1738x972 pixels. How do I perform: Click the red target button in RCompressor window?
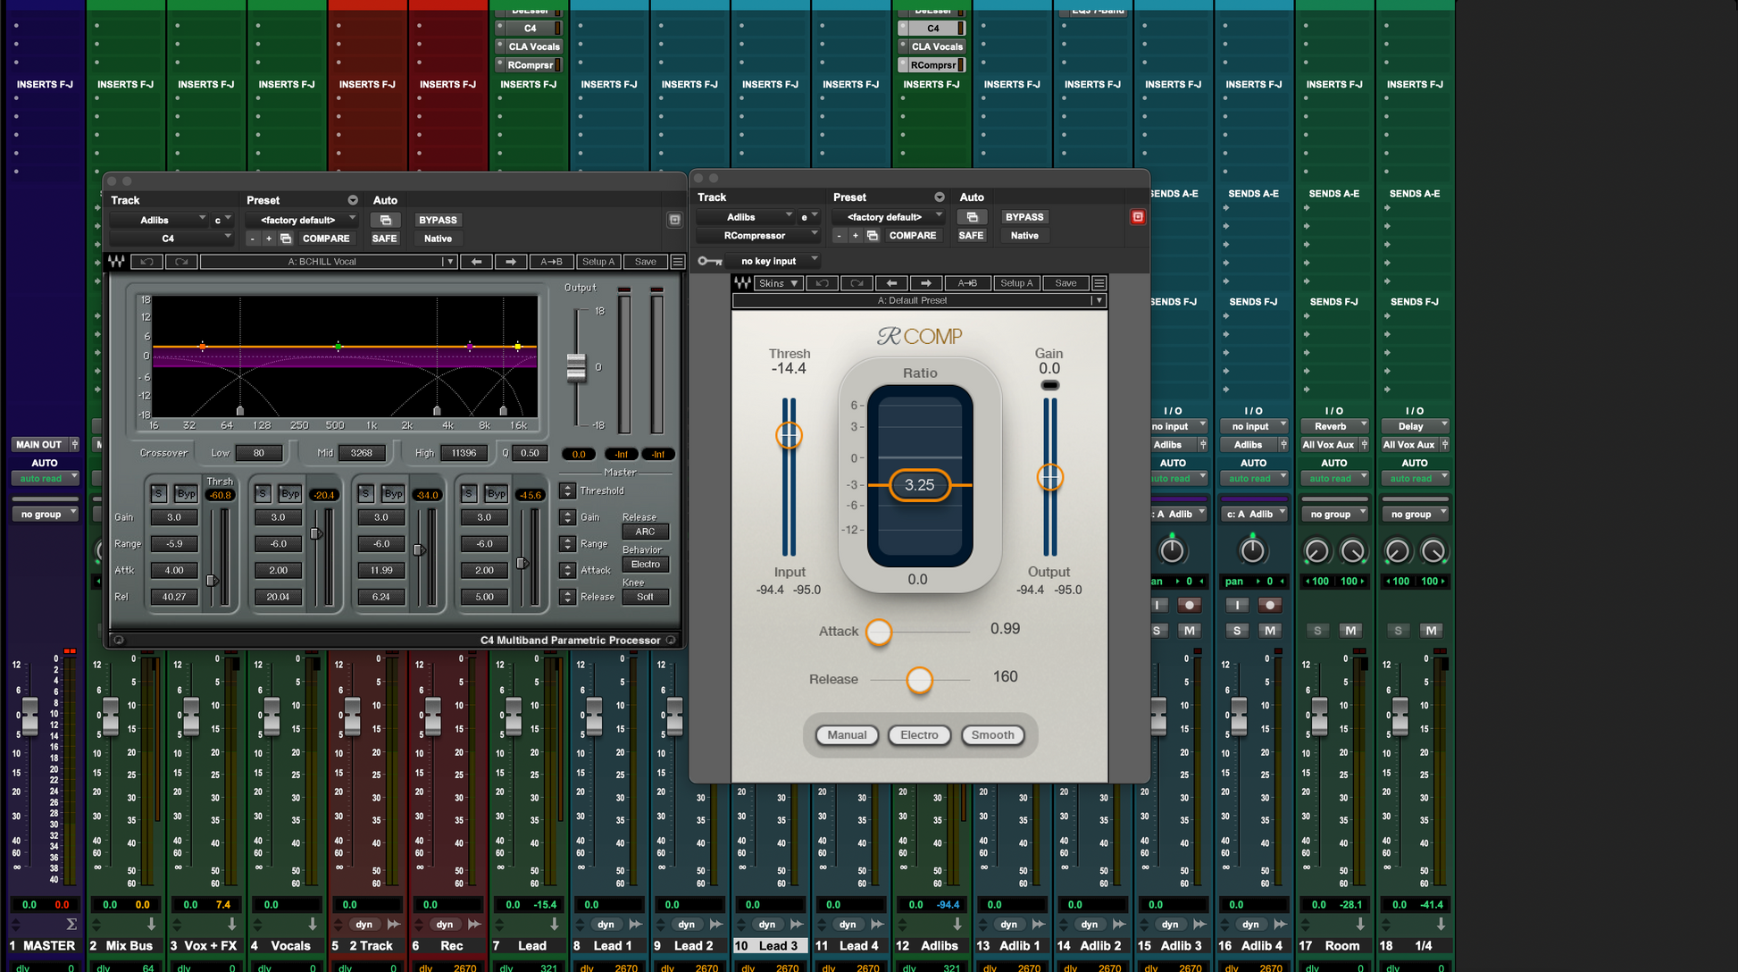point(1137,217)
